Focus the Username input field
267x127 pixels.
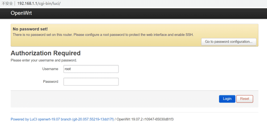tap(91, 69)
